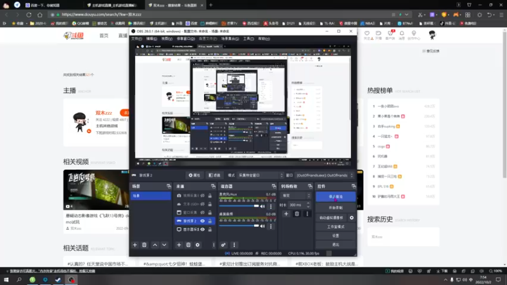The image size is (507, 285).
Task: Toggle the lock on the 游戏源 2 source
Action: (210, 220)
